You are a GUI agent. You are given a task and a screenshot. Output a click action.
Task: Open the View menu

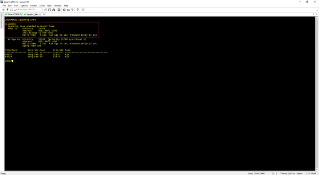[x=16, y=6]
